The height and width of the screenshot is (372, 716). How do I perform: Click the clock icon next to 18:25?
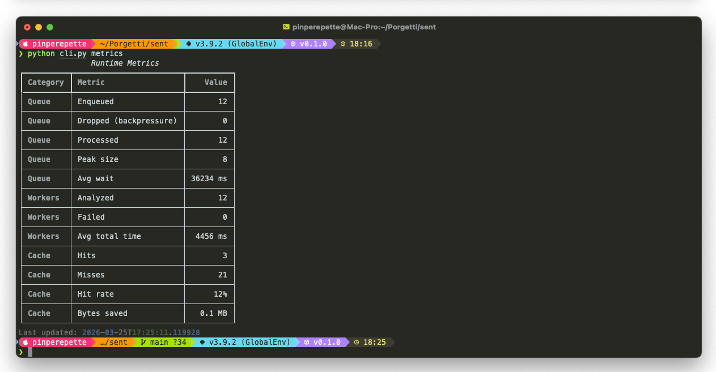point(357,342)
